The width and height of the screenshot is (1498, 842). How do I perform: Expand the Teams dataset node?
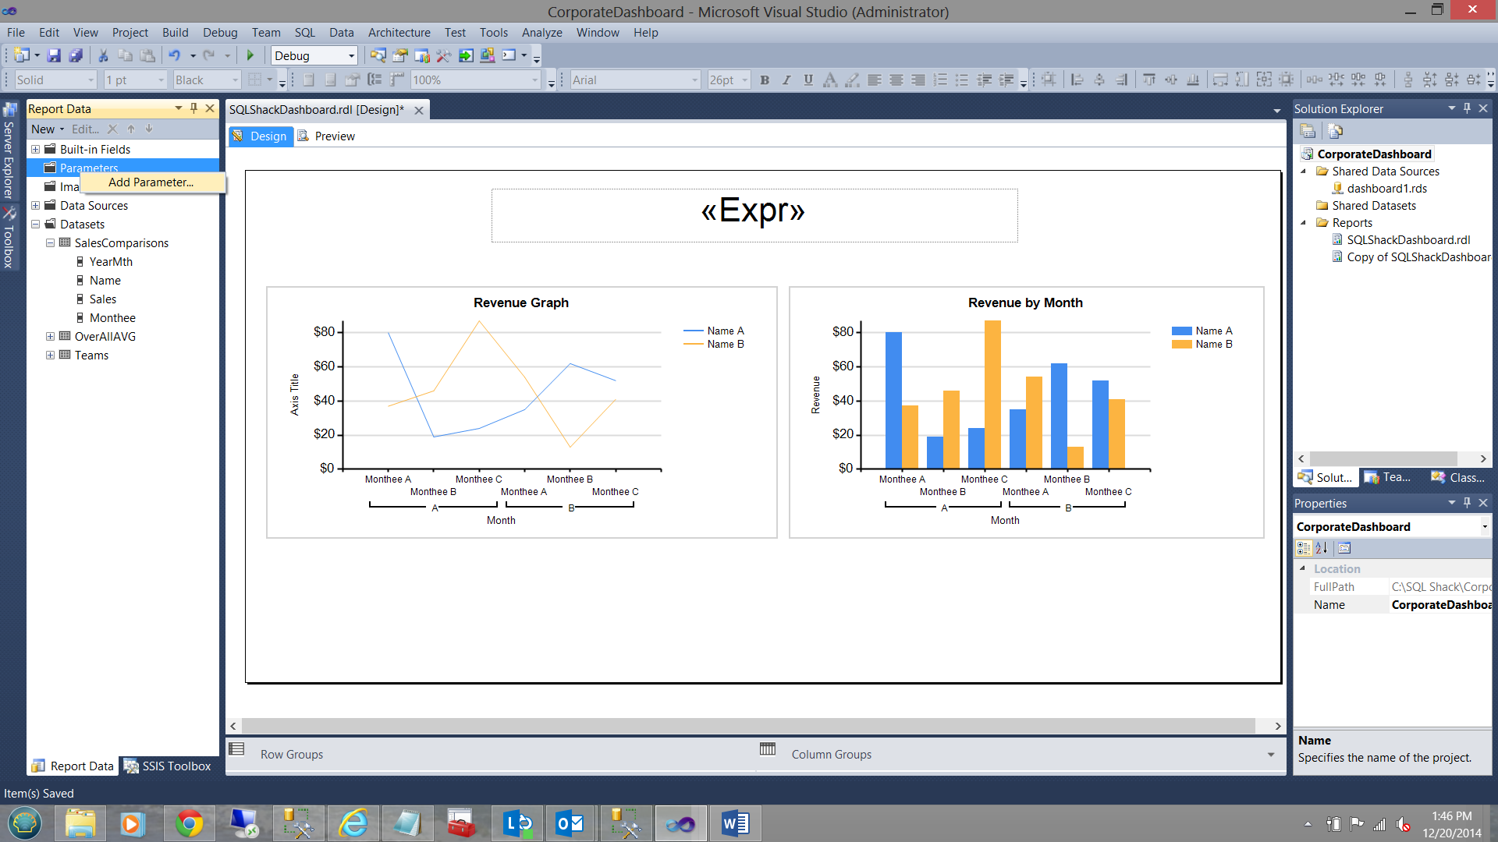click(x=50, y=355)
